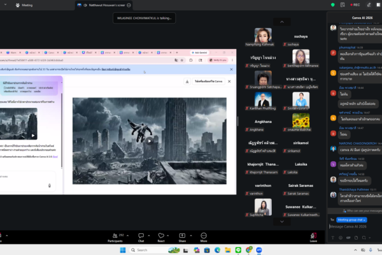The width and height of the screenshot is (382, 255).
Task: Expand the Participants options caret
Action: click(x=128, y=236)
